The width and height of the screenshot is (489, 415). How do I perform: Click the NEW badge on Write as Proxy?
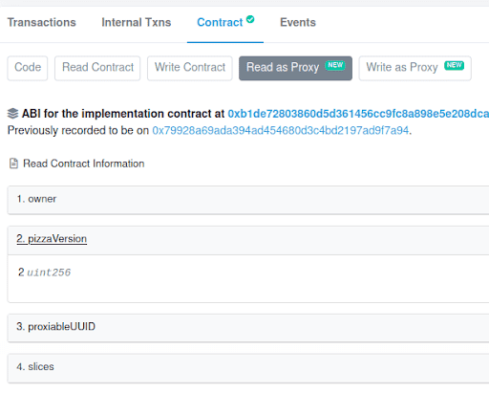[x=454, y=65]
